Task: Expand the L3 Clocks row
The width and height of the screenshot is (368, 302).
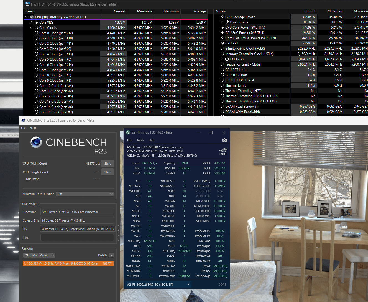Action: [x=222, y=59]
